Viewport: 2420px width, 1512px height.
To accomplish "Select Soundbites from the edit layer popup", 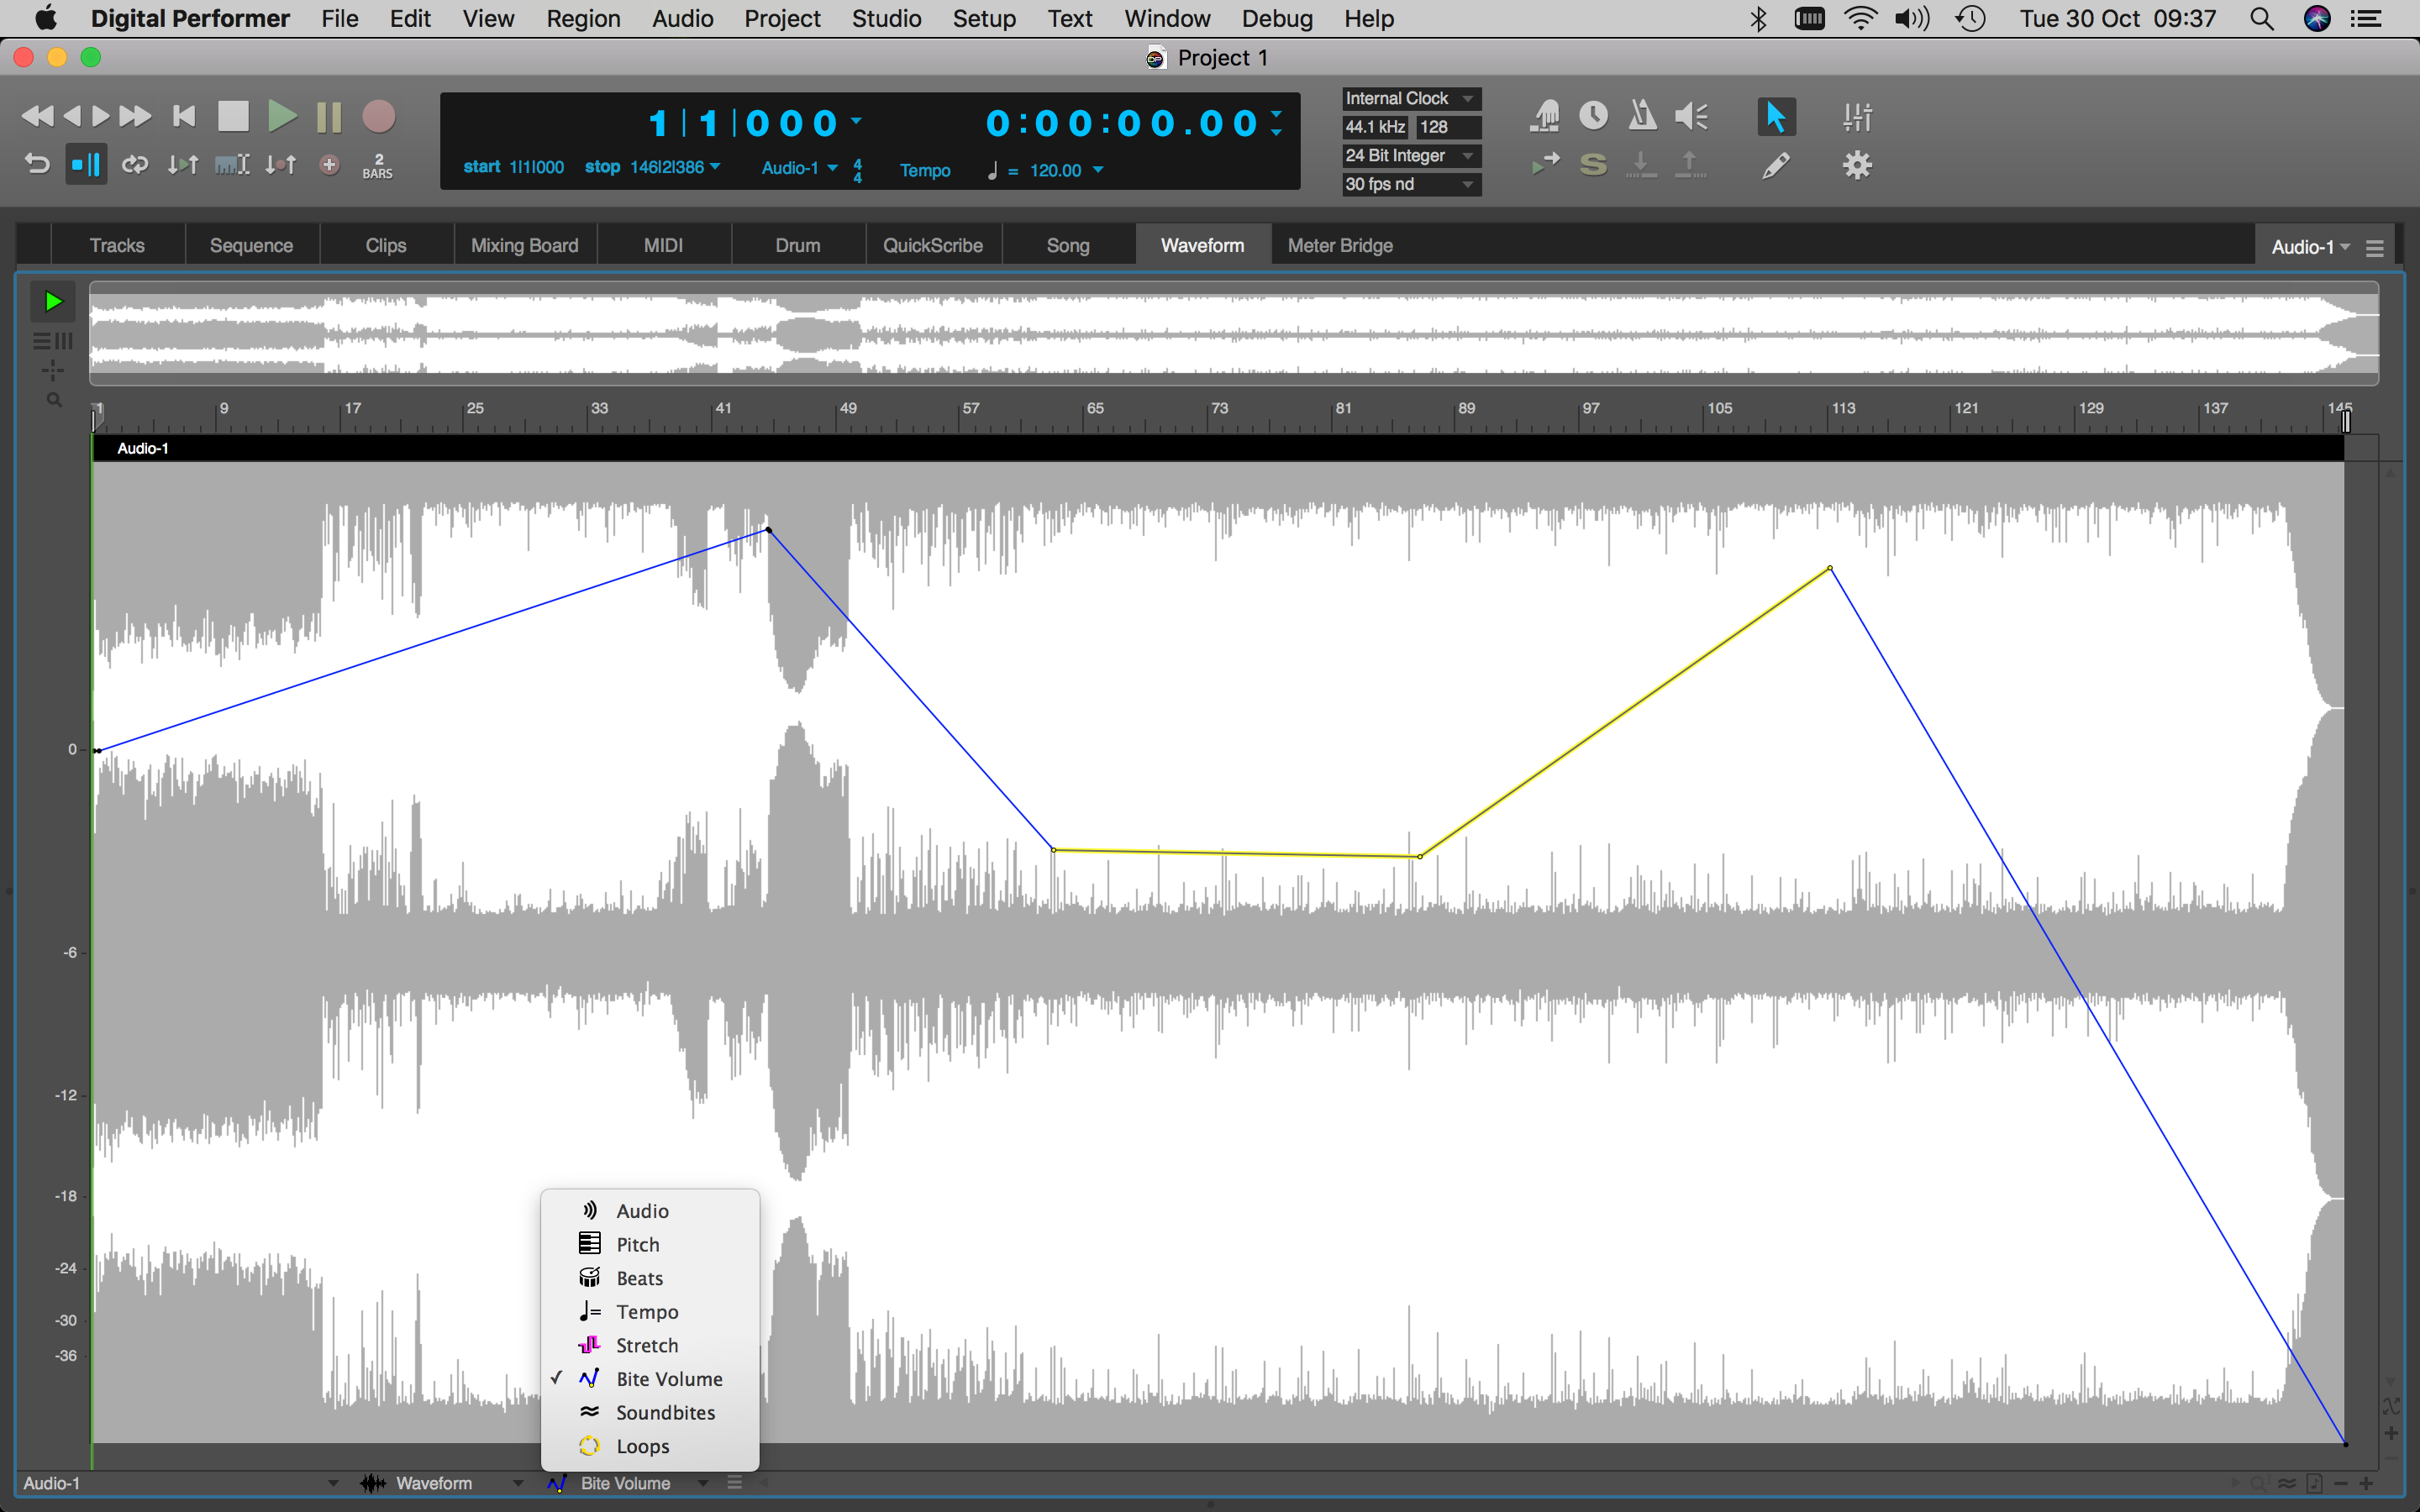I will point(650,1412).
